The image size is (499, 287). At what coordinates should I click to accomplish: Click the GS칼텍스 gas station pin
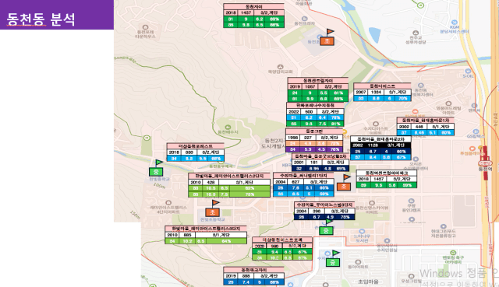point(476,131)
